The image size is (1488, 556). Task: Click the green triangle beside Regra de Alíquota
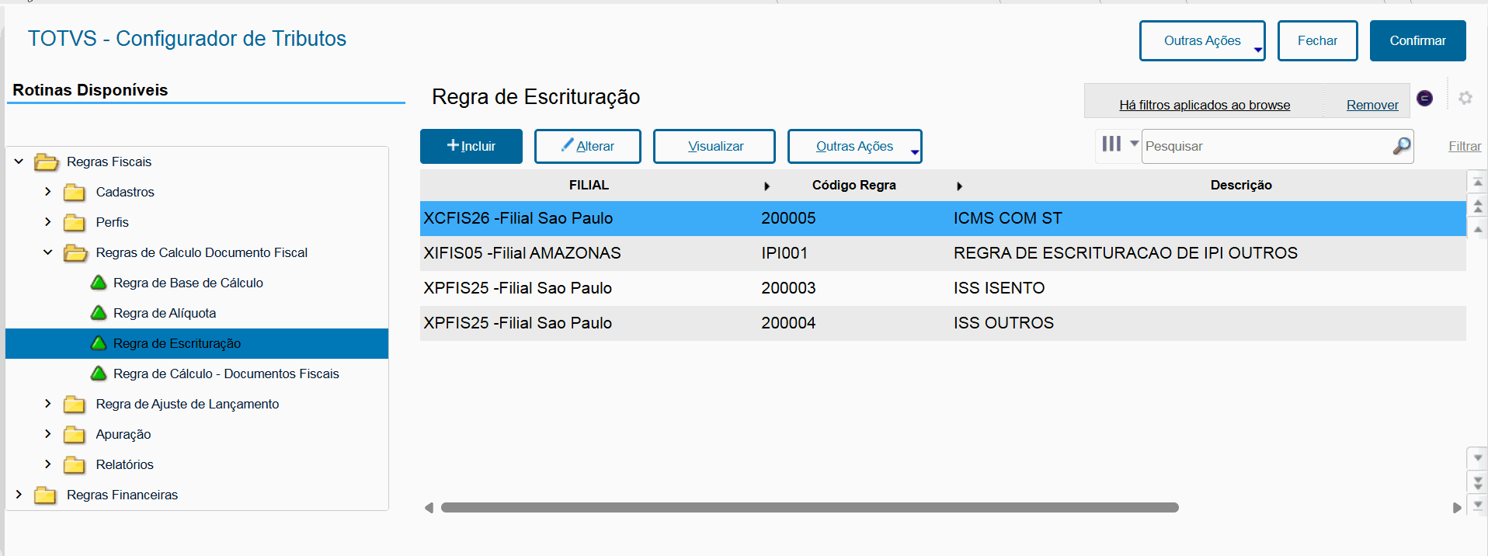[x=99, y=313]
